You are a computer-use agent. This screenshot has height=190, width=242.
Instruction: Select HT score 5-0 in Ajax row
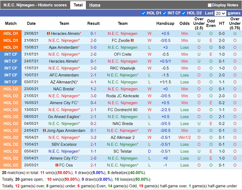click(222, 47)
